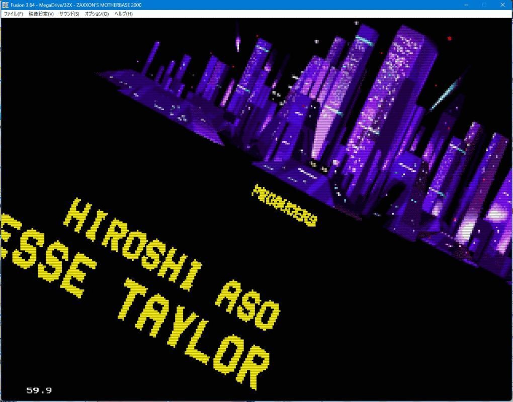The image size is (513, 402).
Task: Open the オプション(O) menu
Action: (97, 14)
